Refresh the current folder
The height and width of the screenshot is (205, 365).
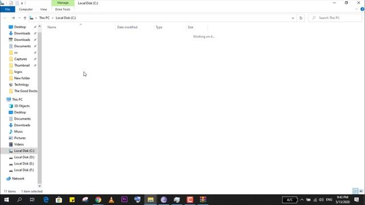301,18
